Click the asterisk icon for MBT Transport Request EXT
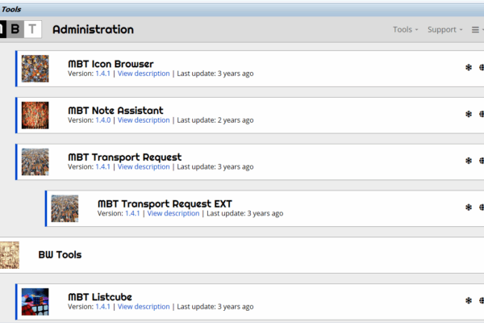484x323 pixels. [469, 208]
